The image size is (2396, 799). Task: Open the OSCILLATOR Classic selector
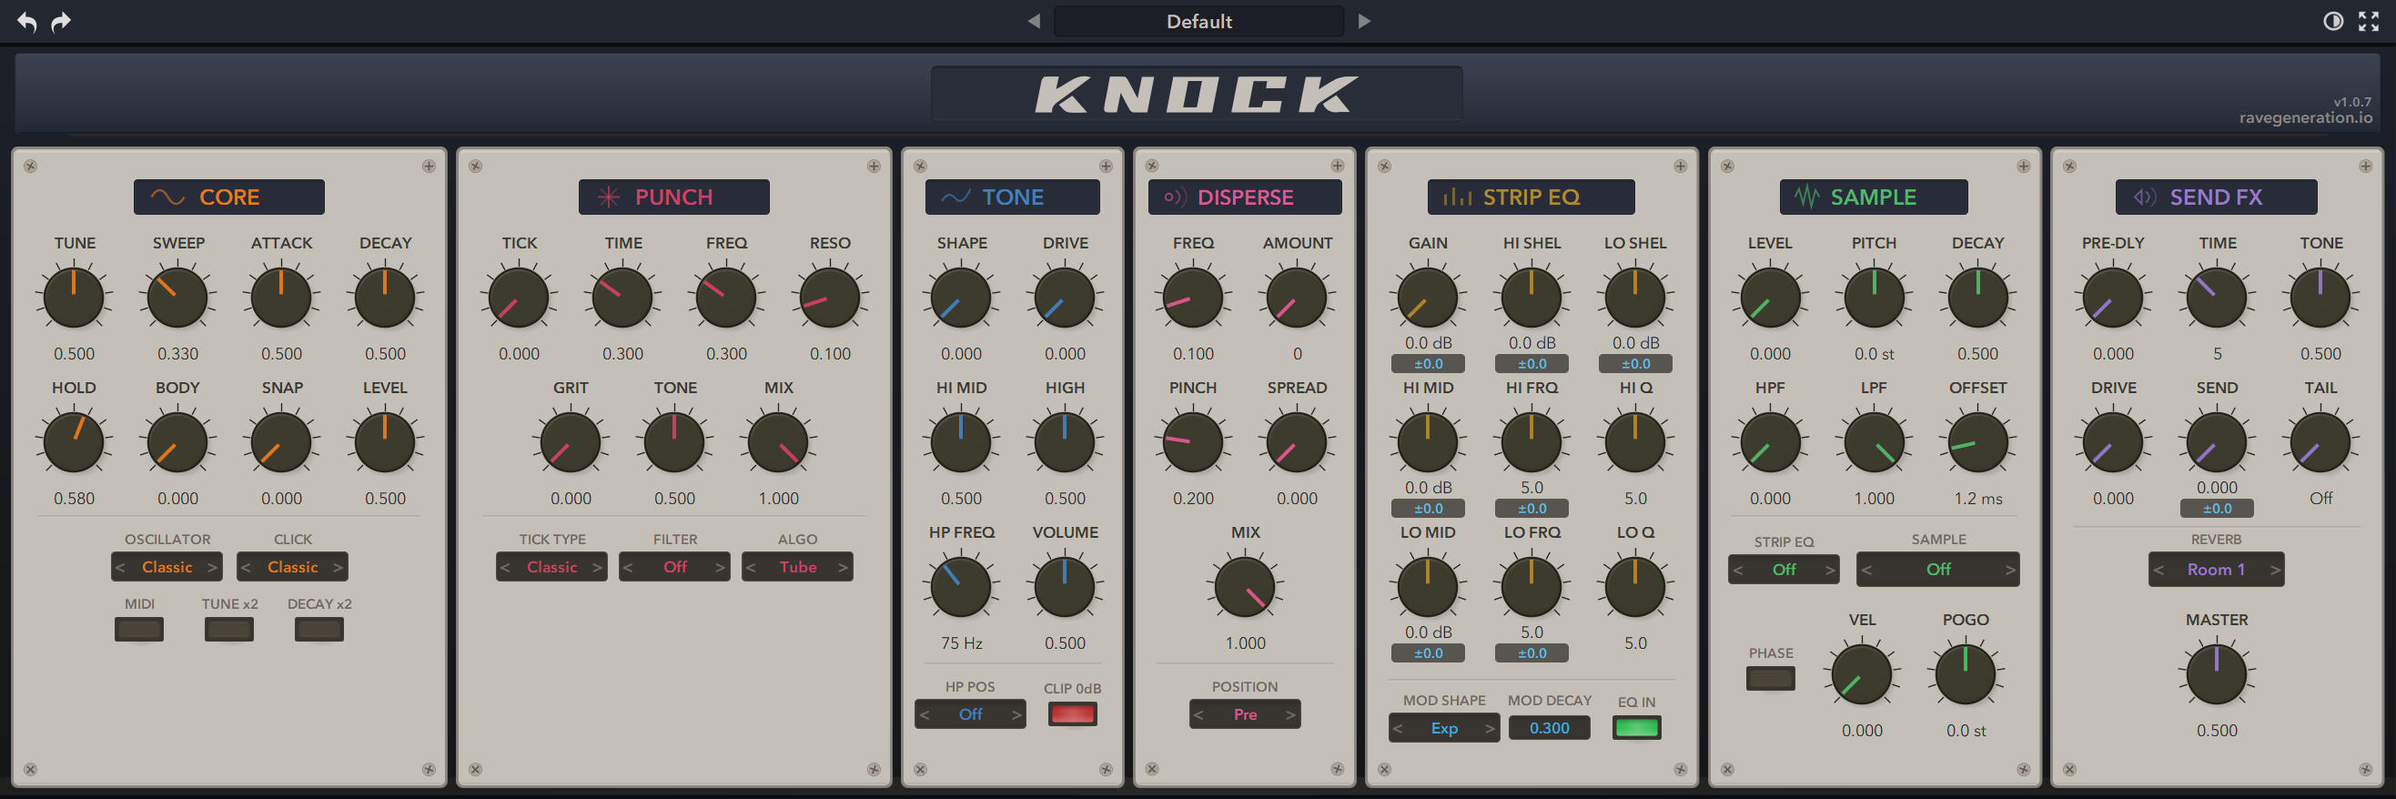pyautogui.click(x=167, y=566)
